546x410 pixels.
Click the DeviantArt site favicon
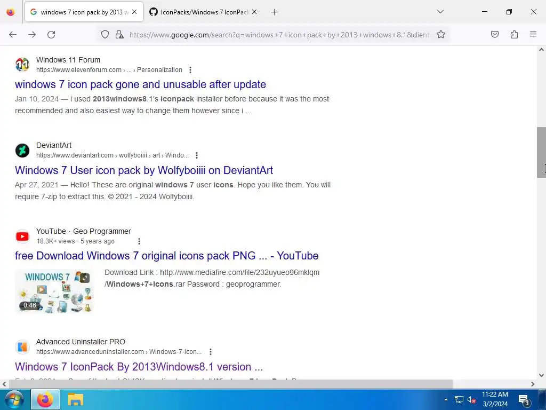[22, 151]
